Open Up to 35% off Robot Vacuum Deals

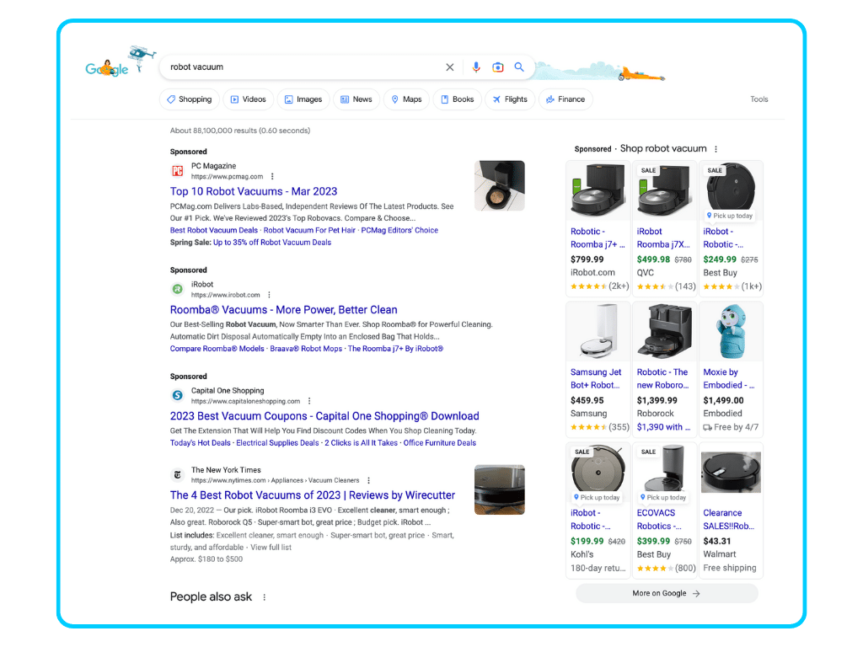tap(272, 243)
